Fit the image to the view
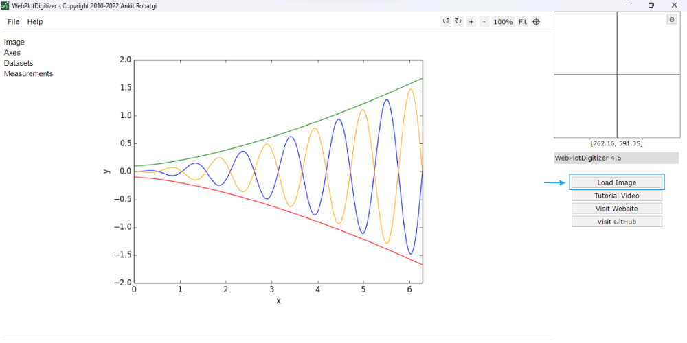 coord(523,22)
